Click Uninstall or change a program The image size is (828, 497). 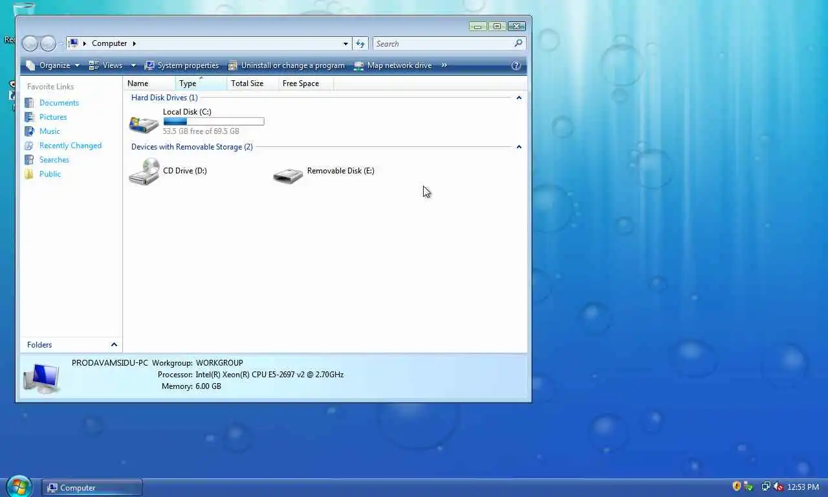287,65
